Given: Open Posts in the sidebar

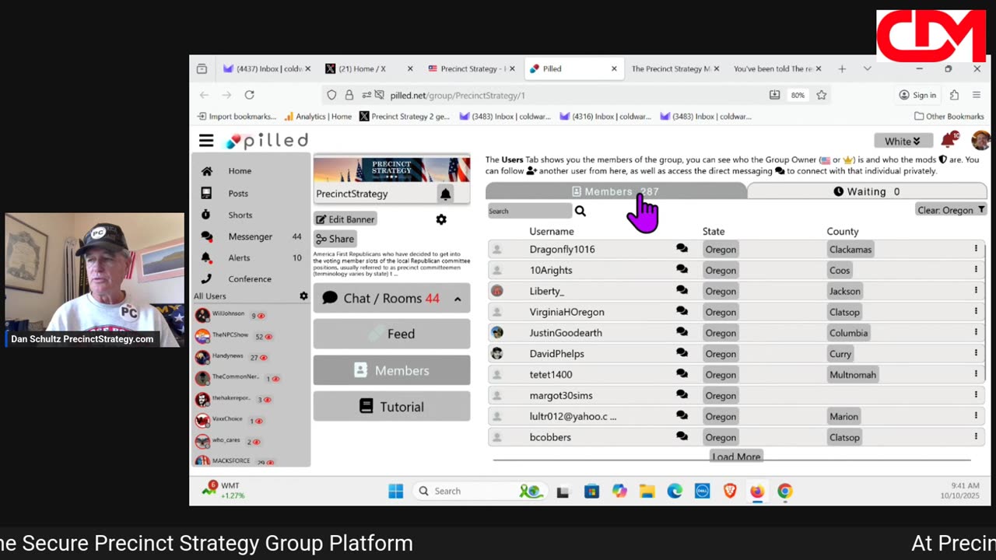Looking at the screenshot, I should click(x=238, y=193).
